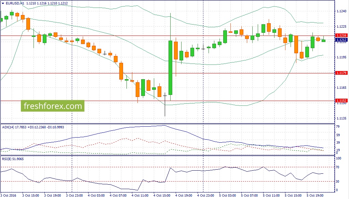349x199 pixels.
Task: Click the 100 level on the RSI scale
Action: point(338,158)
